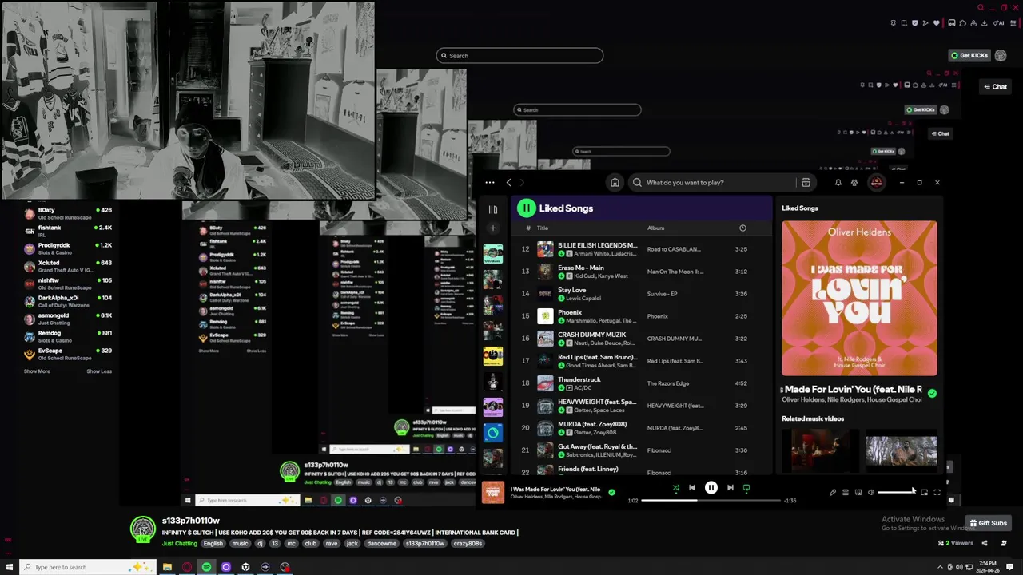Sort Liked Songs by Album column
The image size is (1023, 575).
pyautogui.click(x=655, y=228)
